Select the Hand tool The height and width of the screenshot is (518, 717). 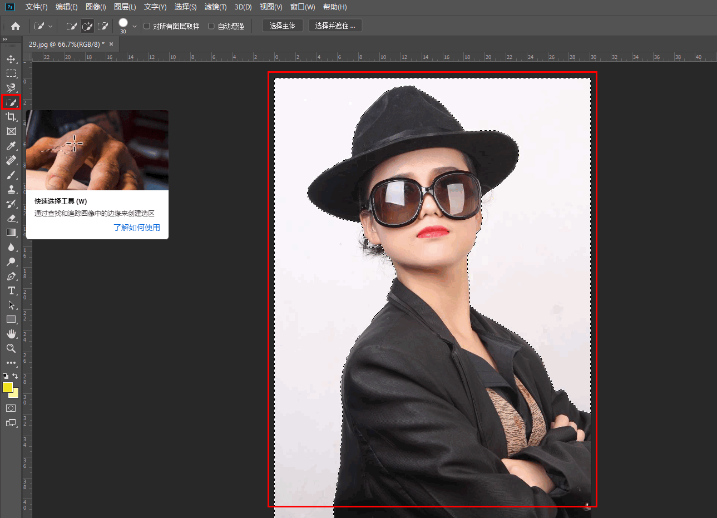pyautogui.click(x=11, y=334)
